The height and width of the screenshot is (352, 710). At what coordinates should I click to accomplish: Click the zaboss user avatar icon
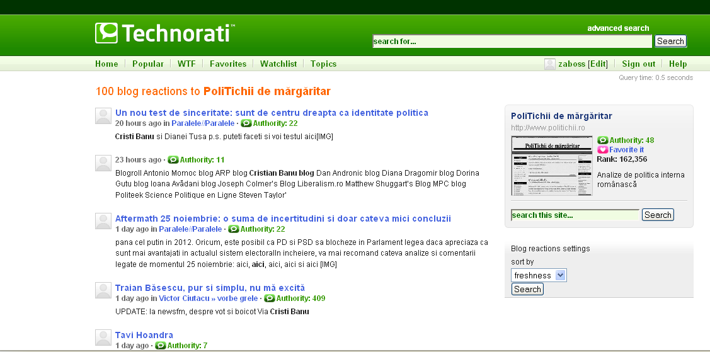550,64
